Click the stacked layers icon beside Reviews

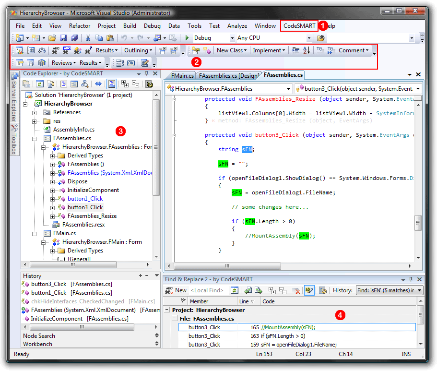(x=42, y=63)
